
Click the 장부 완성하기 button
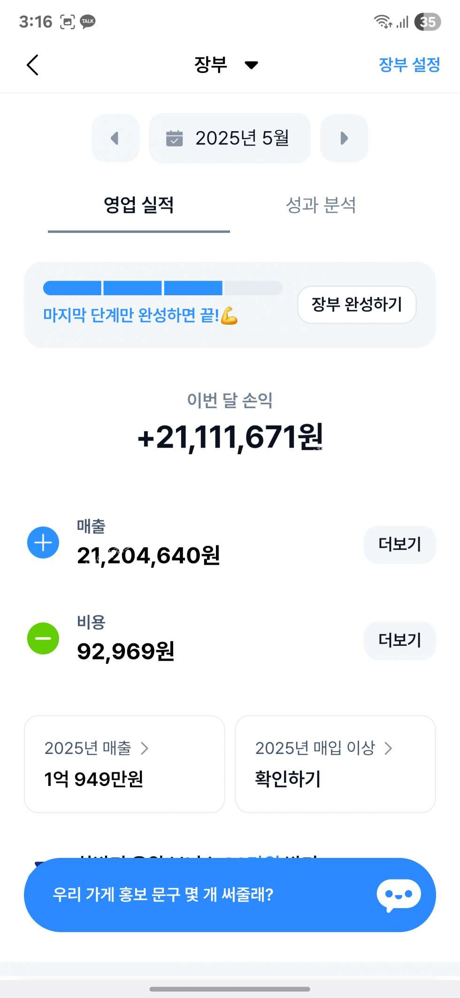click(x=357, y=305)
